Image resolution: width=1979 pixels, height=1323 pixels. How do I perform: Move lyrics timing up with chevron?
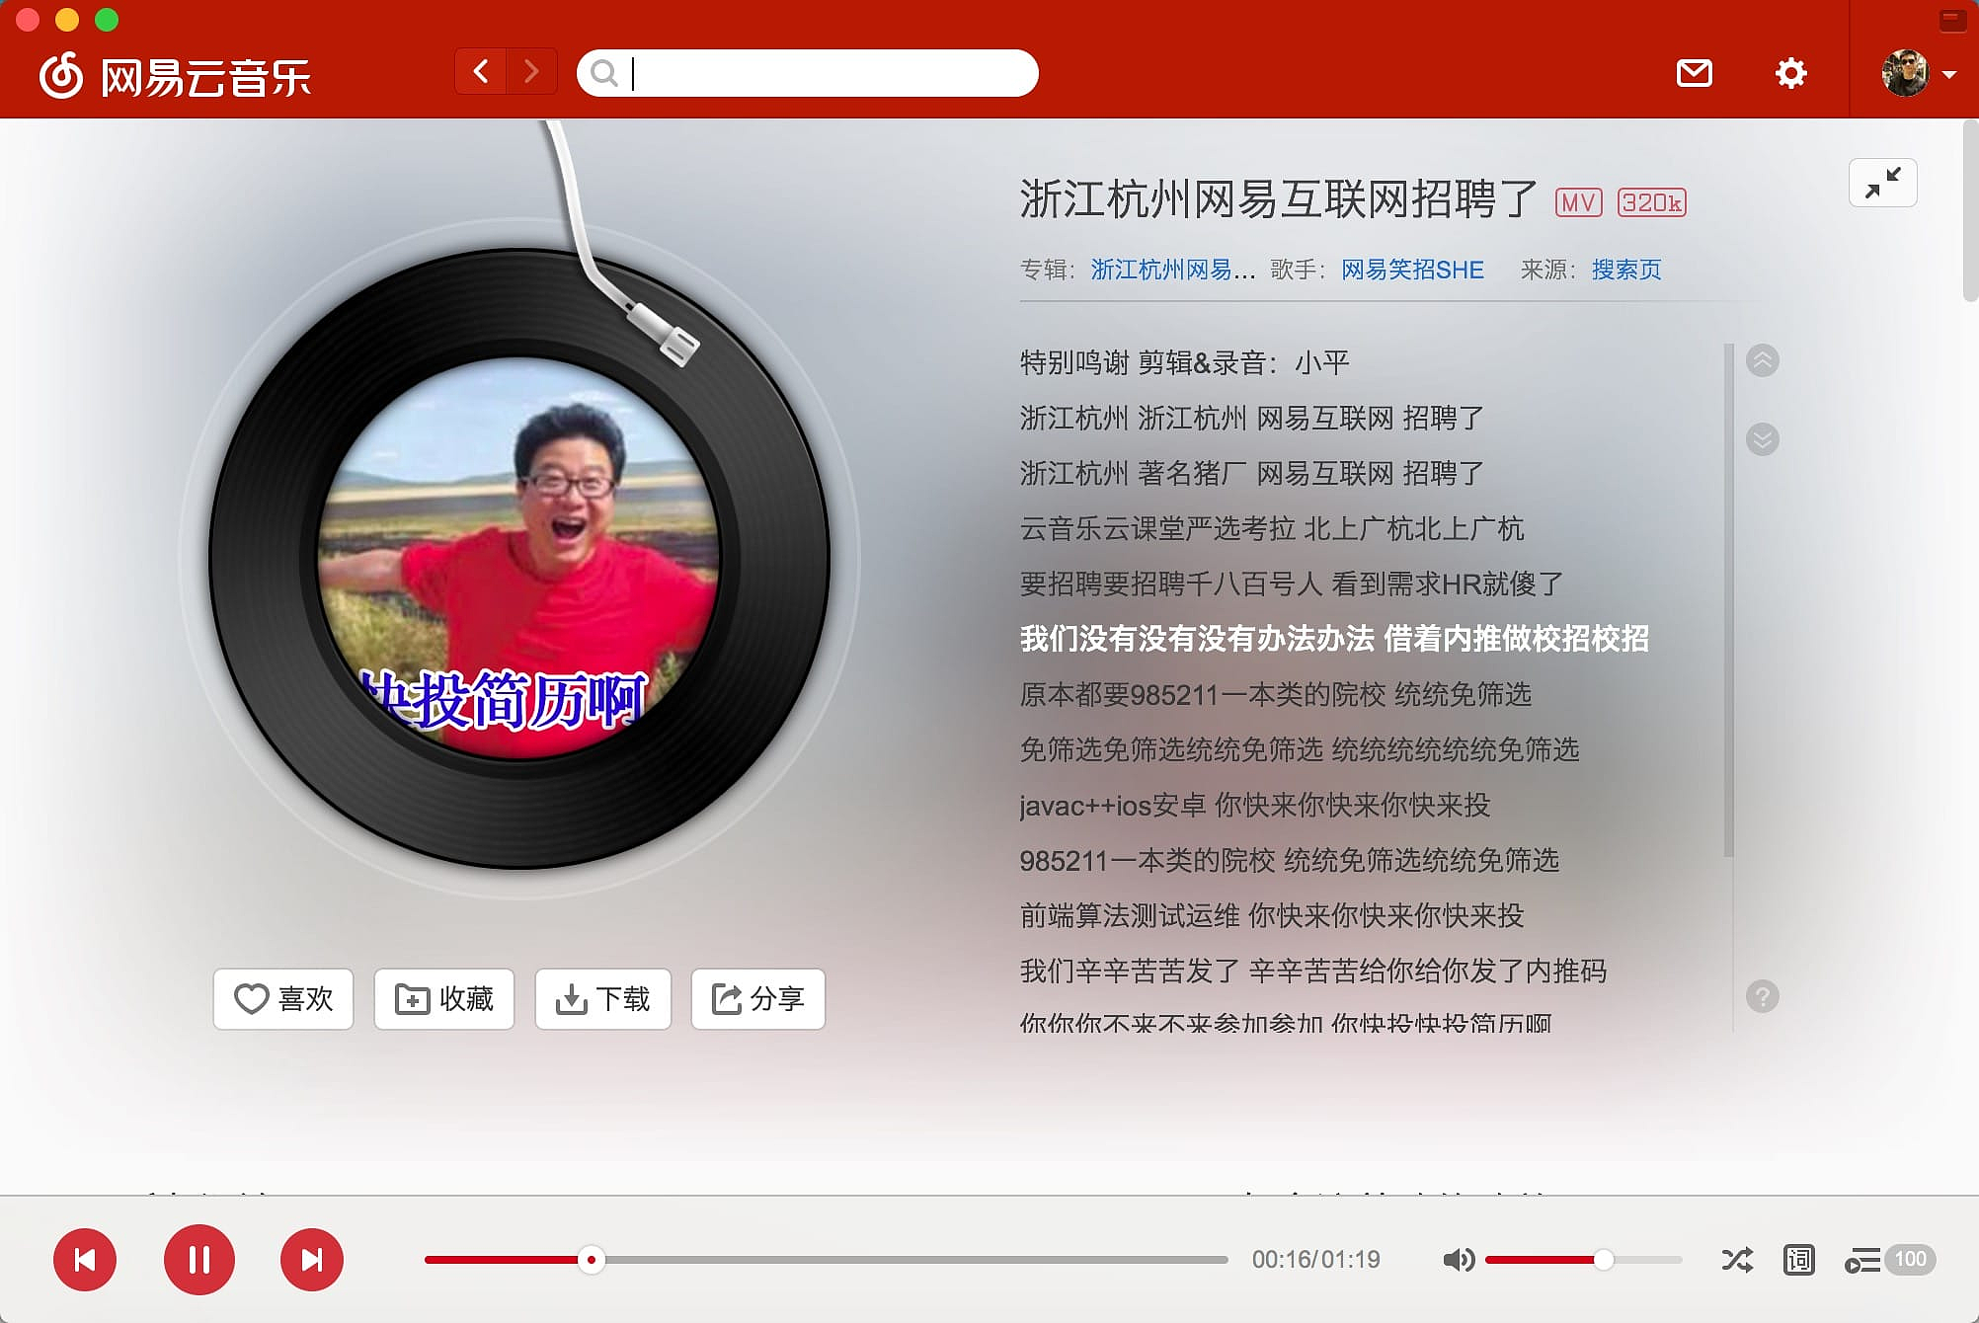(x=1762, y=360)
